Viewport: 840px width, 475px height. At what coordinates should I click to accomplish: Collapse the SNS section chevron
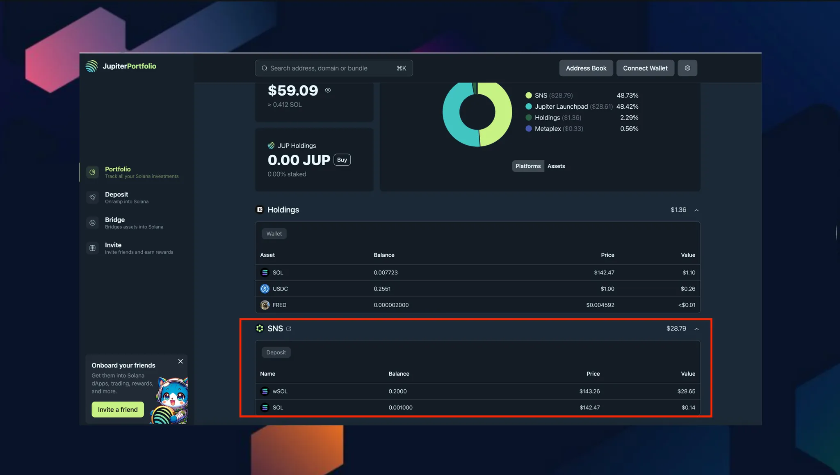696,329
